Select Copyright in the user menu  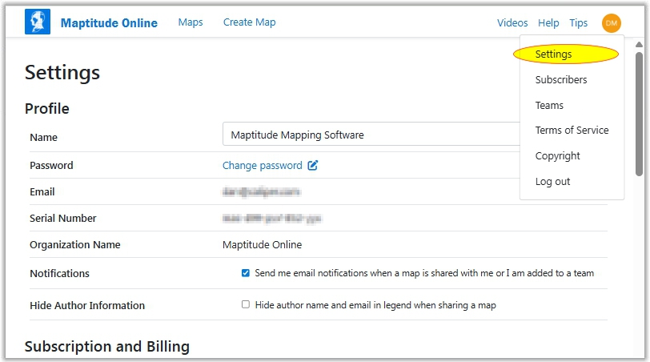pyautogui.click(x=558, y=156)
